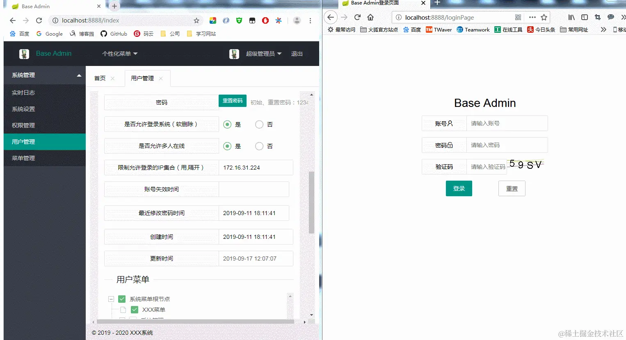Go to Firefox home page icon
This screenshot has width=626, height=340.
tap(370, 17)
